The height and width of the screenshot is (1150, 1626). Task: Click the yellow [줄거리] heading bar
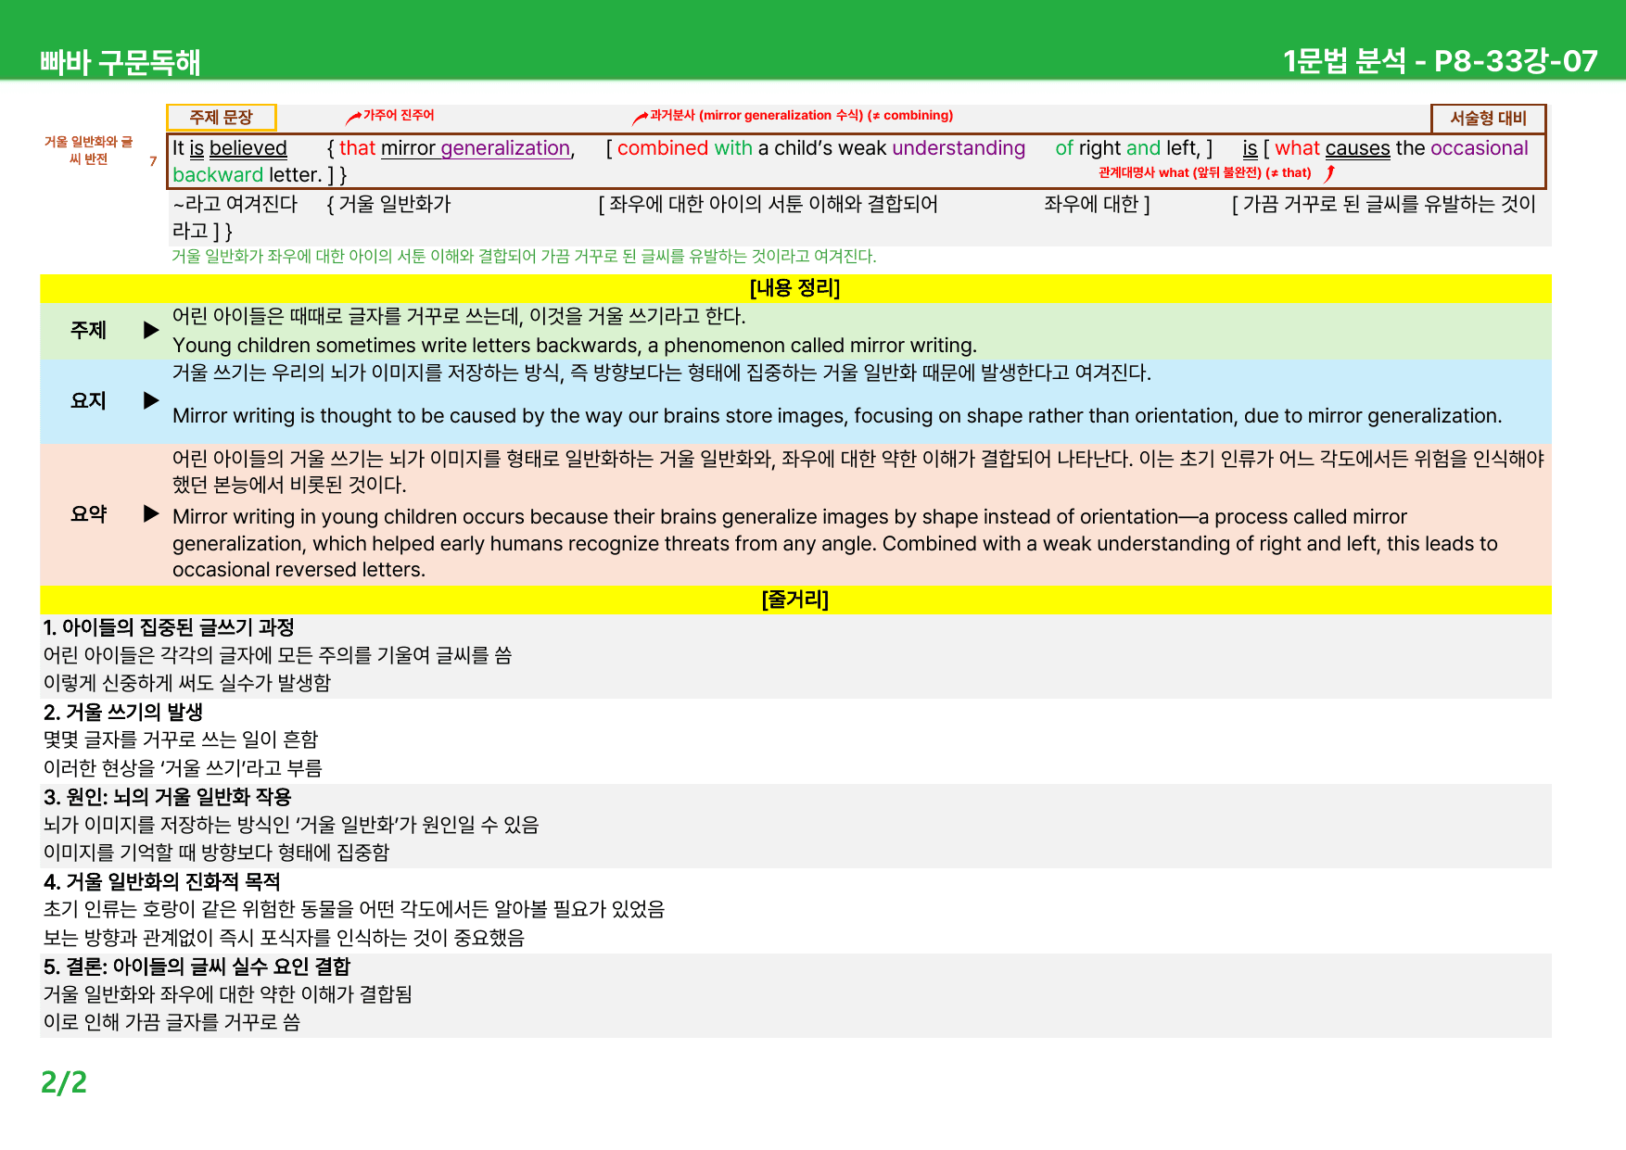click(795, 600)
